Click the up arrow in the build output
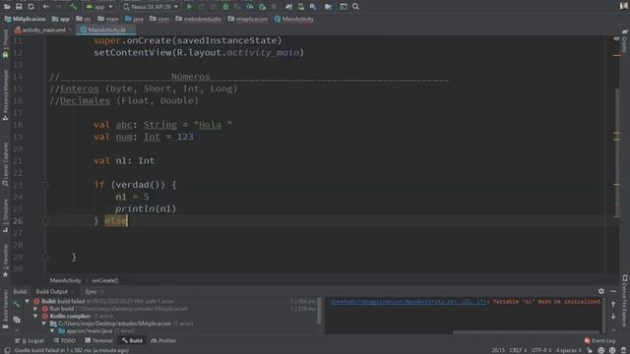 click(613, 305)
